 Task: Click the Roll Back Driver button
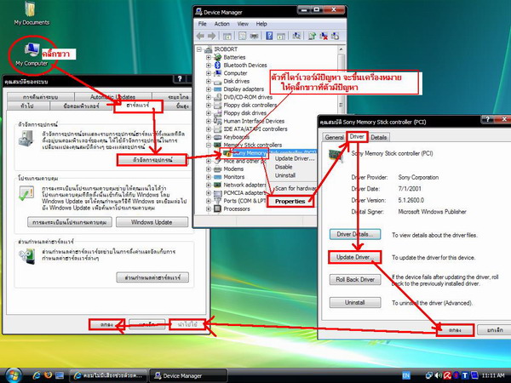click(355, 280)
